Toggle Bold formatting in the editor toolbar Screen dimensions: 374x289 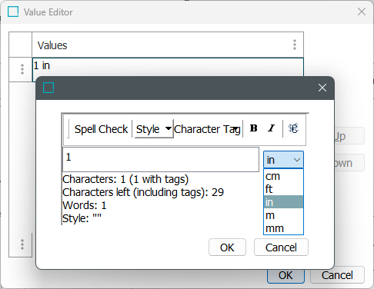click(253, 128)
